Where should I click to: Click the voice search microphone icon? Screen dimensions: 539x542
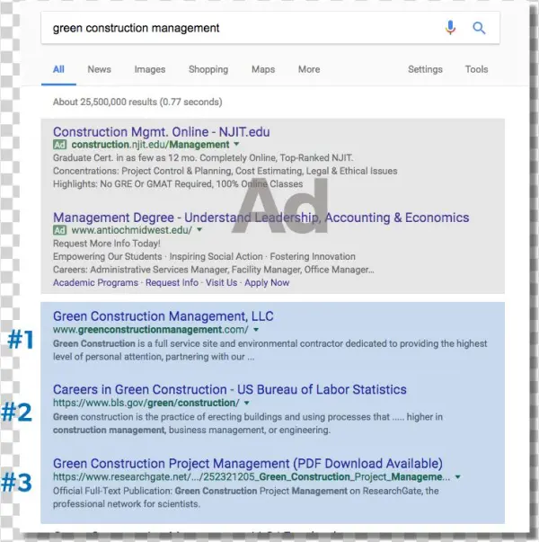click(450, 28)
